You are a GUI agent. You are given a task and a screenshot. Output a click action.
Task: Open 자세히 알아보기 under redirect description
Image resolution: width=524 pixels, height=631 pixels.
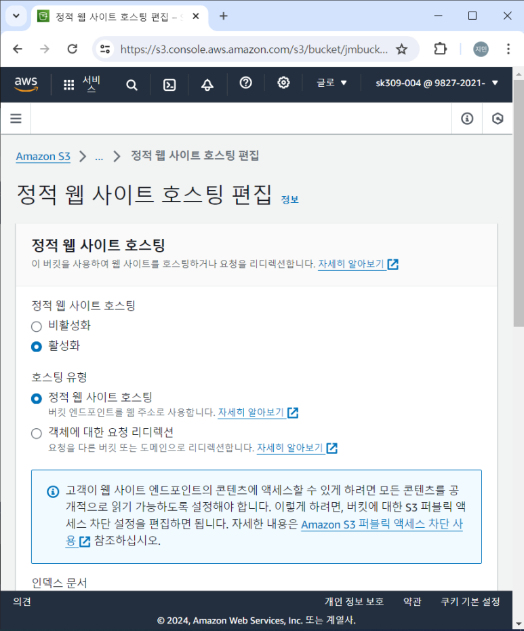pos(297,448)
